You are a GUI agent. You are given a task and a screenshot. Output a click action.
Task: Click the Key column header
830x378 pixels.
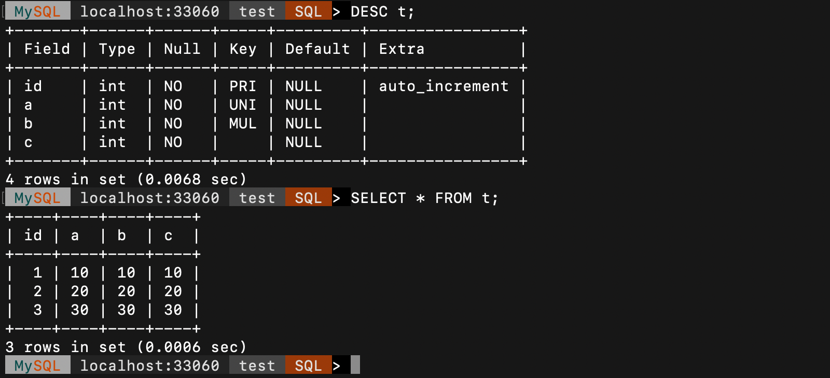pyautogui.click(x=243, y=49)
